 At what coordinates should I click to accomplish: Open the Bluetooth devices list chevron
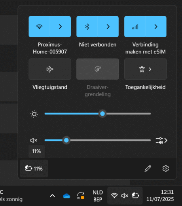pos(108,27)
